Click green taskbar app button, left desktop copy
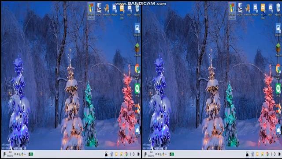Viewport: 282px width, 159px height. point(31,154)
